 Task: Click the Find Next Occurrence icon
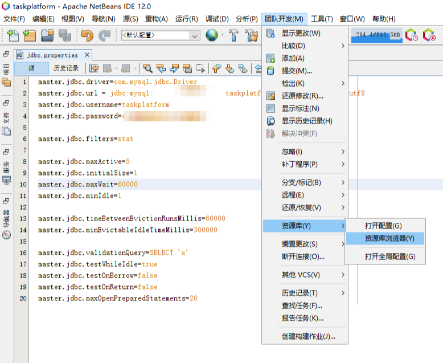(x=174, y=68)
